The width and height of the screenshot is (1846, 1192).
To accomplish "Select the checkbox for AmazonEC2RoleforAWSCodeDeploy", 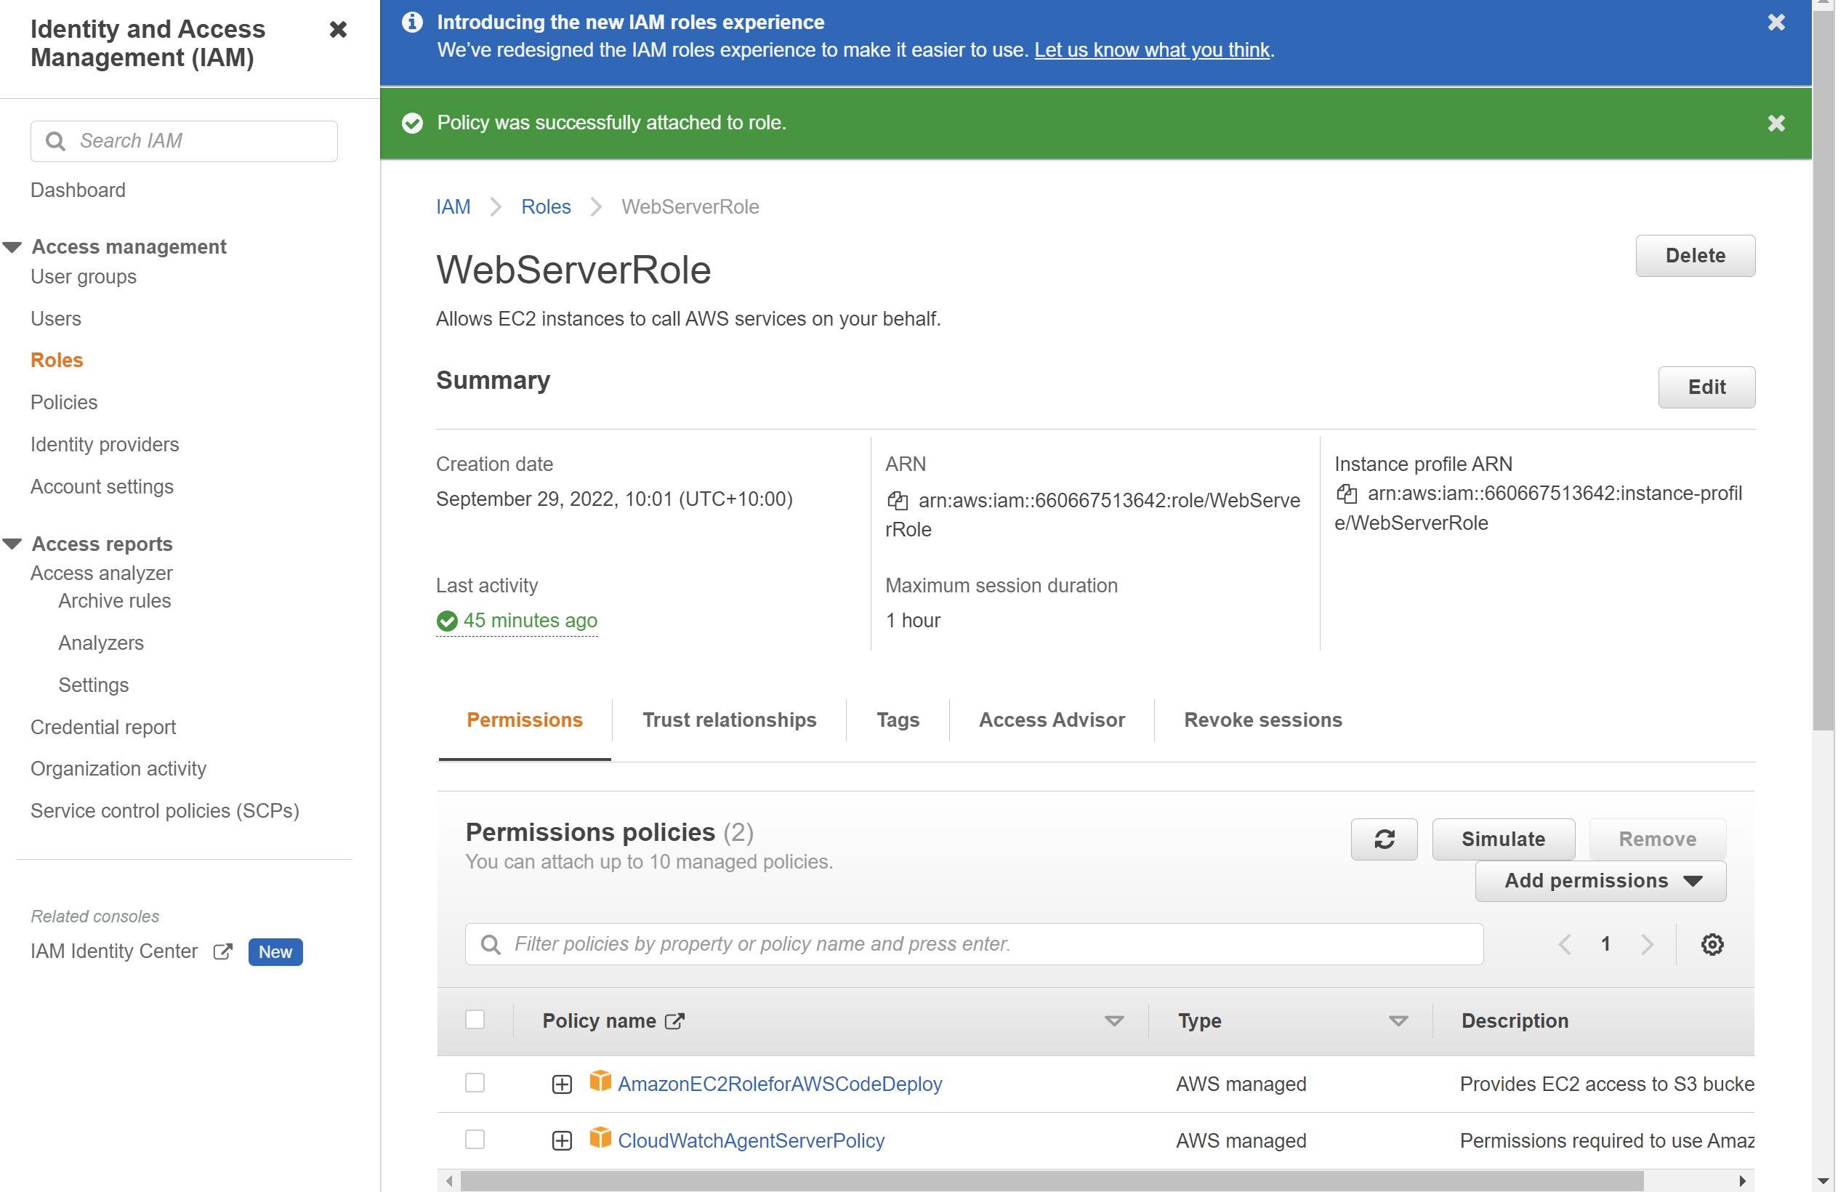I will coord(475,1084).
